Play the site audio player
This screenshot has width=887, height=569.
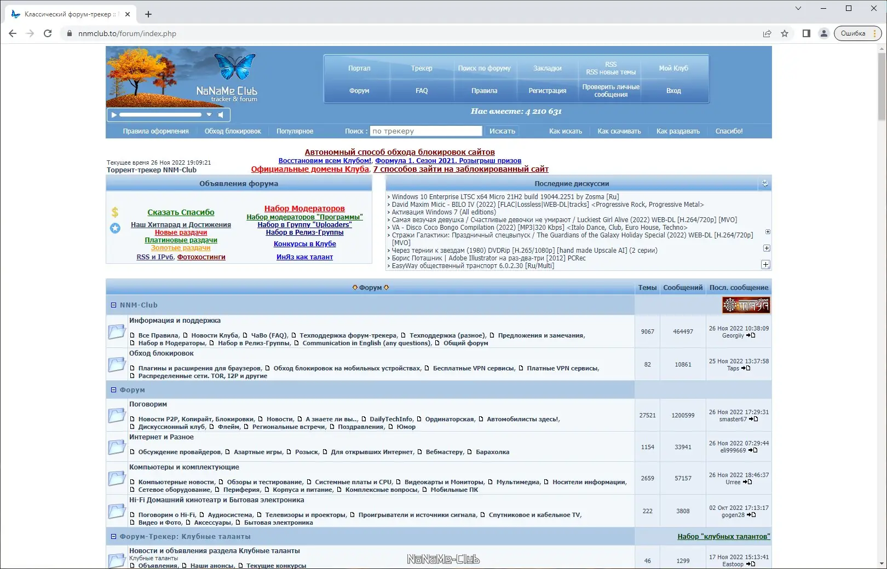click(x=114, y=115)
